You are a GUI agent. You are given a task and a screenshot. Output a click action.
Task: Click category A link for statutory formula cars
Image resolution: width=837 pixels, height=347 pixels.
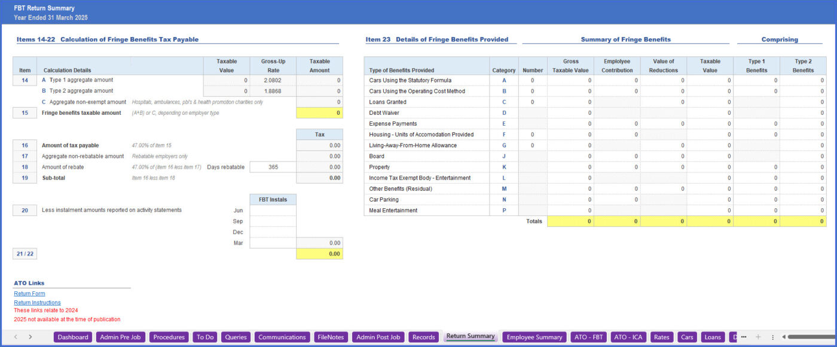[x=504, y=80]
